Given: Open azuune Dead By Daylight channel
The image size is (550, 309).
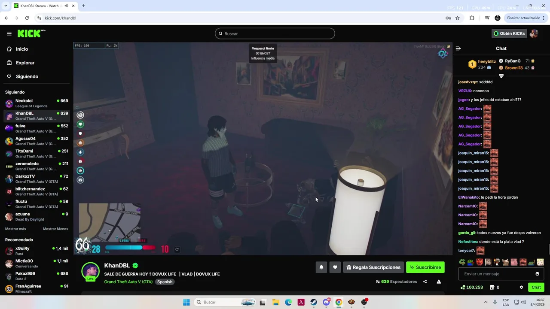Looking at the screenshot, I should coord(37,217).
